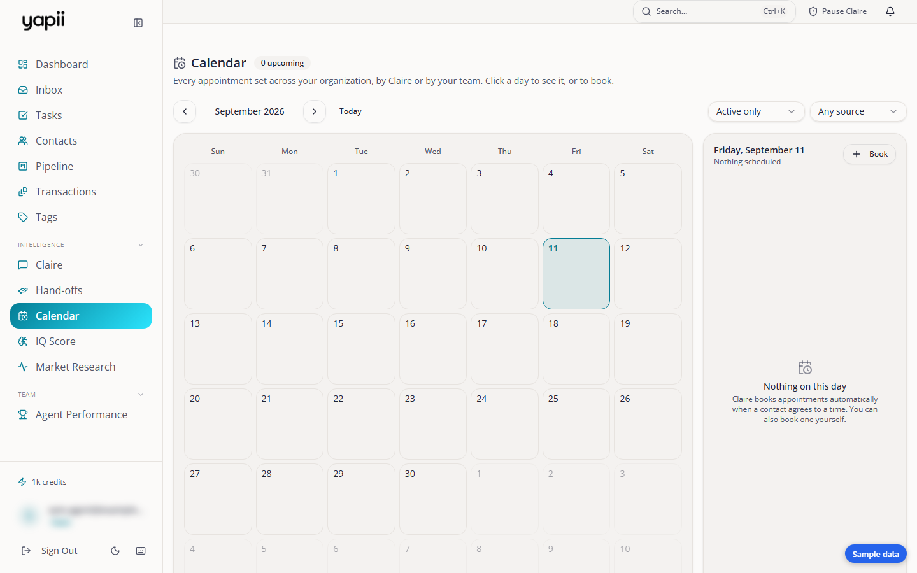This screenshot has height=573, width=917.
Task: Click Pause Claire button
Action: pos(837,11)
